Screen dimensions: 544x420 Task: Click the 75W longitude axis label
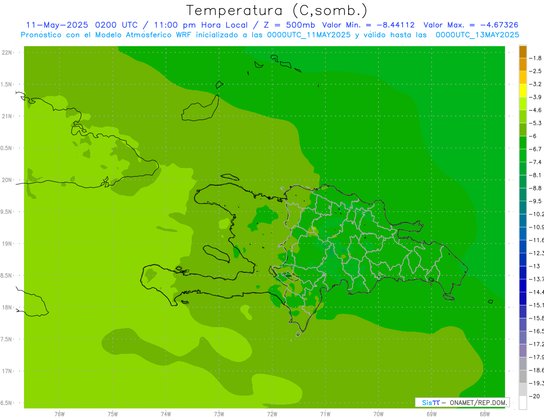[113, 414]
